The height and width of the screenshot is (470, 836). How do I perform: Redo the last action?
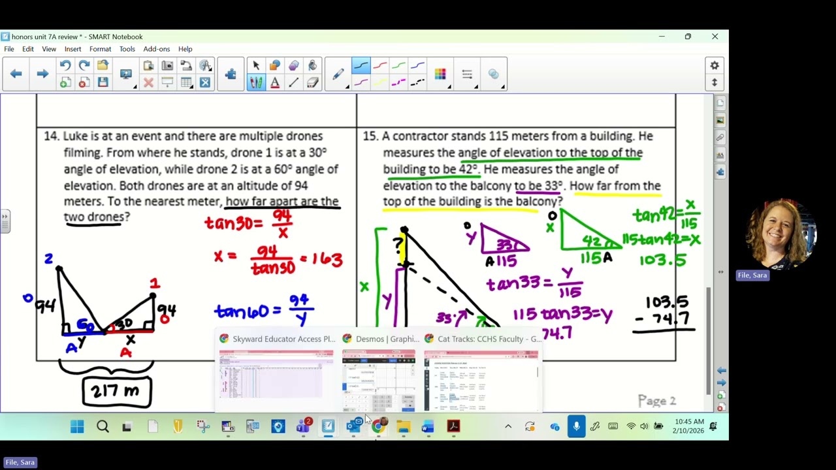(x=84, y=66)
